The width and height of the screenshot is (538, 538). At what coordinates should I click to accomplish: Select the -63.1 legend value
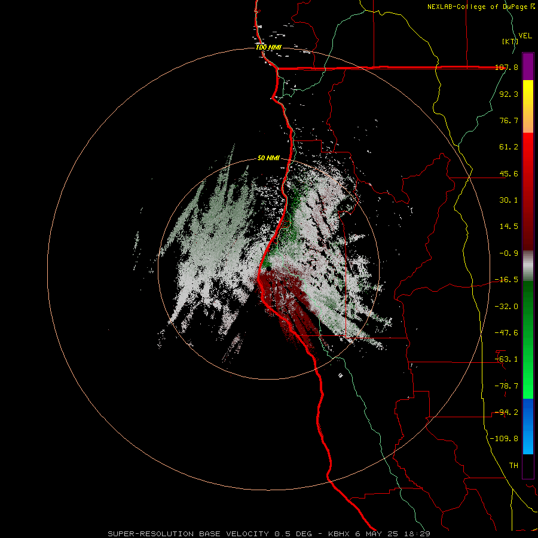(x=506, y=359)
